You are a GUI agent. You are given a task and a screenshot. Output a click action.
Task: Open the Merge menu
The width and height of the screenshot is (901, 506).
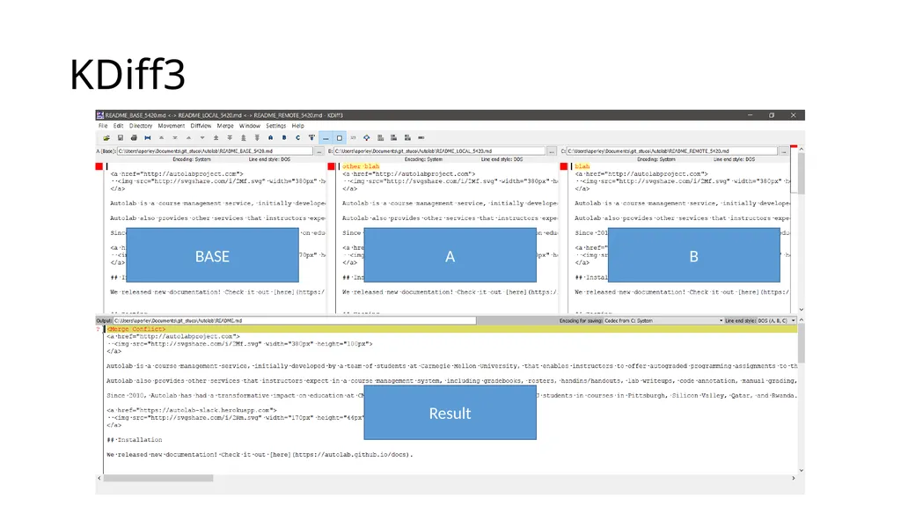click(x=225, y=125)
